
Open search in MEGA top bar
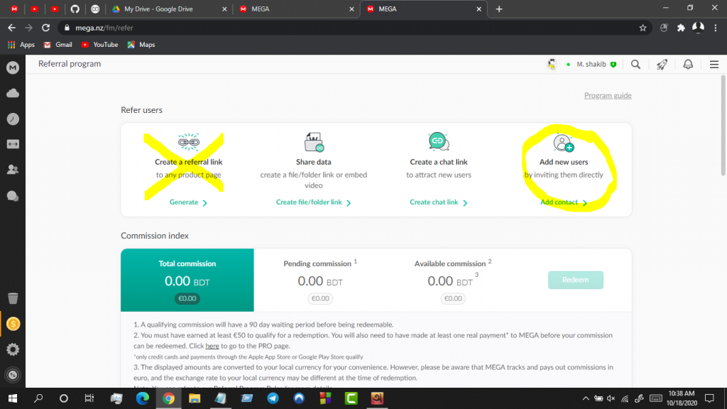(635, 65)
